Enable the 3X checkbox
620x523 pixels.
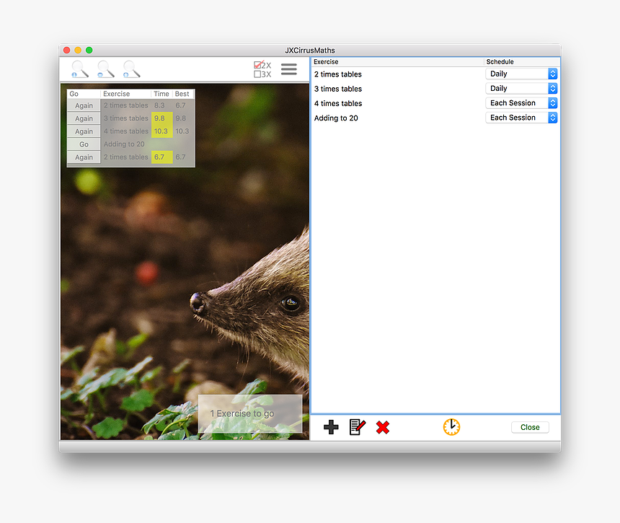[258, 74]
